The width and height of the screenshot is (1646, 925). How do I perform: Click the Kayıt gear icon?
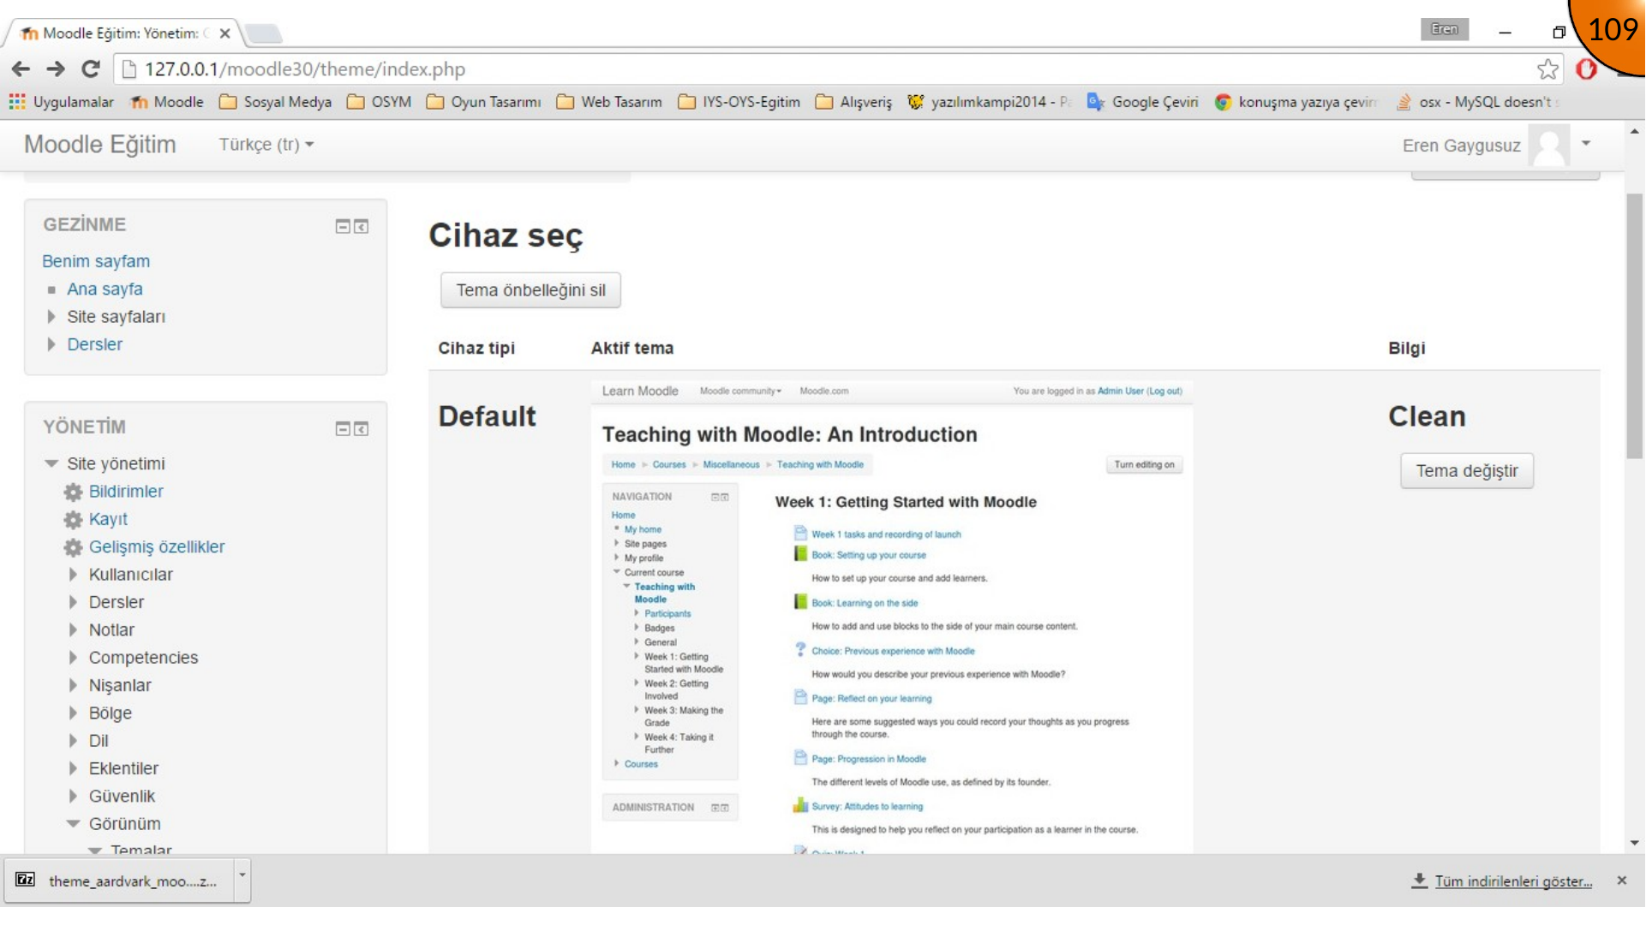pos(74,519)
